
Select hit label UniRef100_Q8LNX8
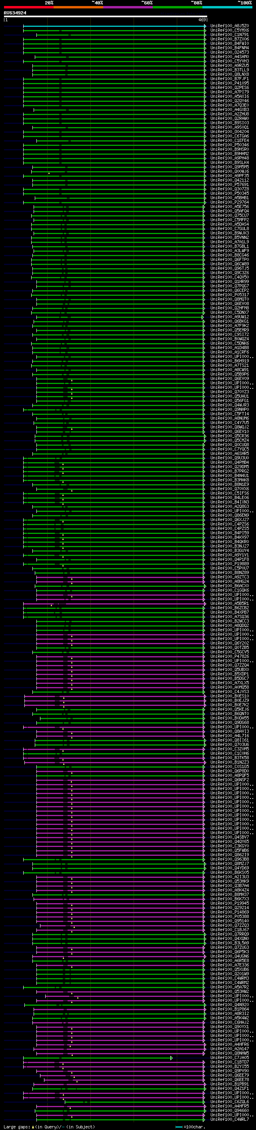[229, 74]
